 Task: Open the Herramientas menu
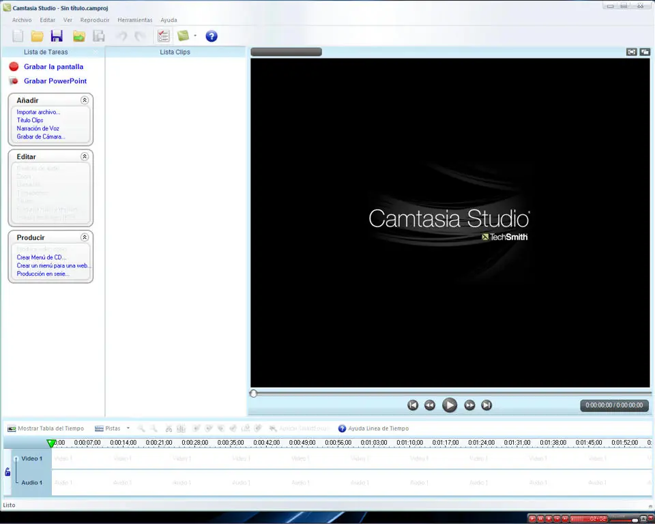tap(135, 20)
